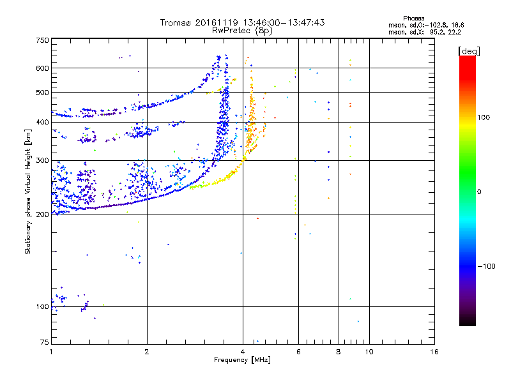Click the y-axis tick label '600'
Image resolution: width=511 pixels, height=383 pixels.
click(x=42, y=68)
